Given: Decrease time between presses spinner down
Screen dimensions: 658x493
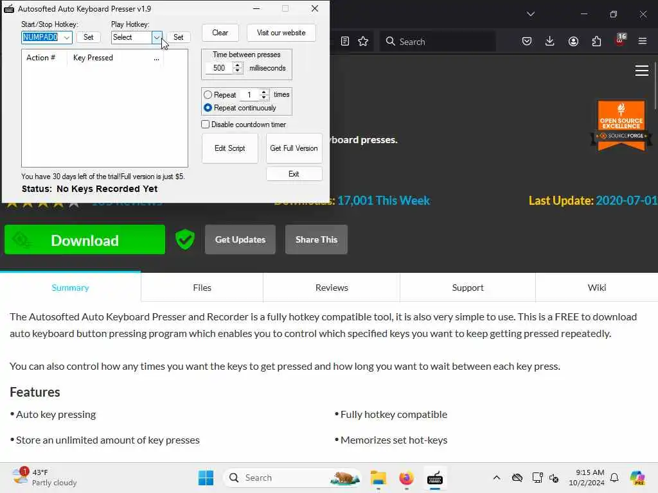Looking at the screenshot, I should [238, 71].
